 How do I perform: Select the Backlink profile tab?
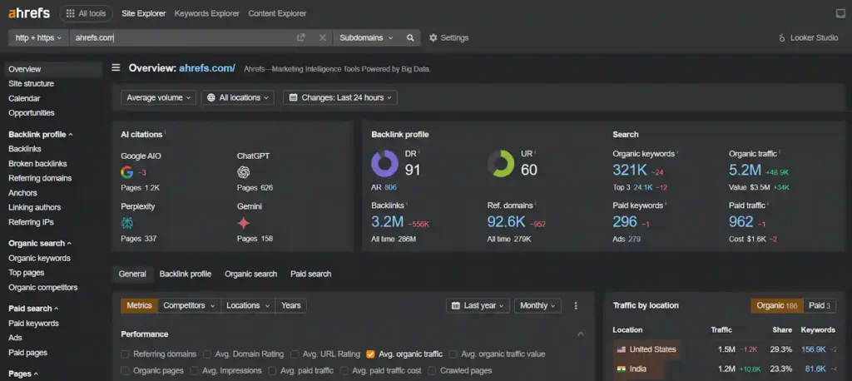tap(186, 274)
